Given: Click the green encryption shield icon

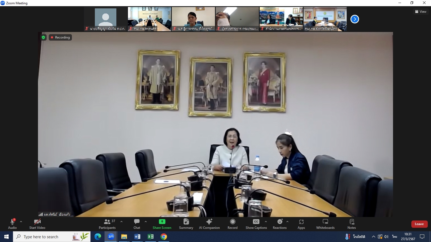Looking at the screenshot, I should click(x=43, y=37).
